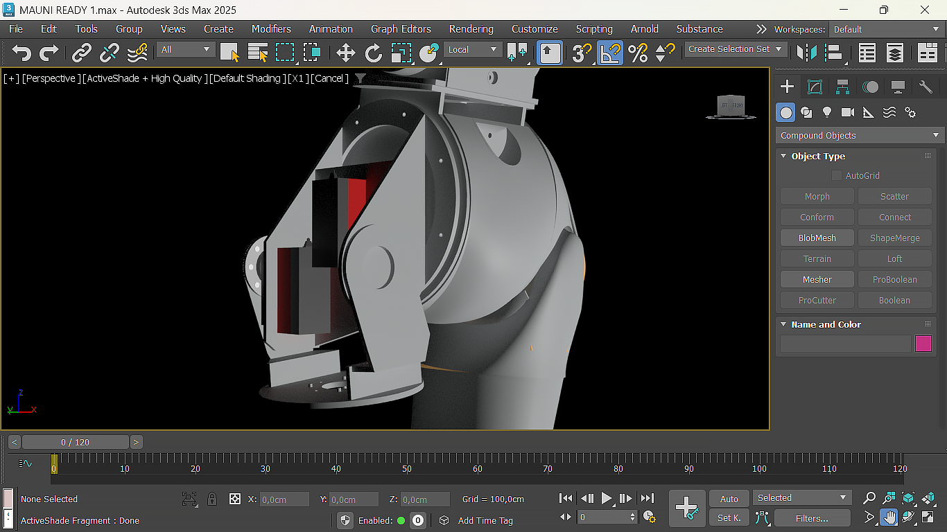This screenshot has width=947, height=532.
Task: Click the Mesher object type button
Action: click(x=817, y=280)
